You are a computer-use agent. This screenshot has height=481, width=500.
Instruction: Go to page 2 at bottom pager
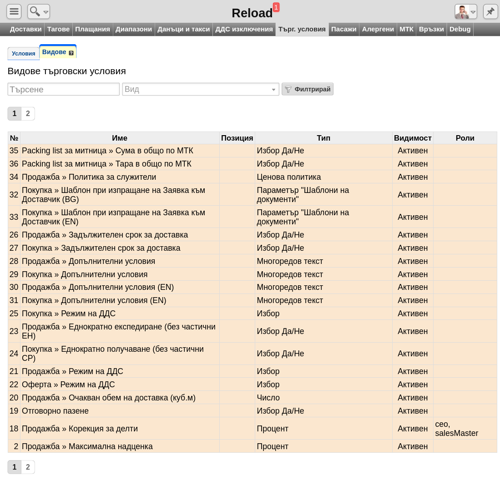click(x=28, y=467)
